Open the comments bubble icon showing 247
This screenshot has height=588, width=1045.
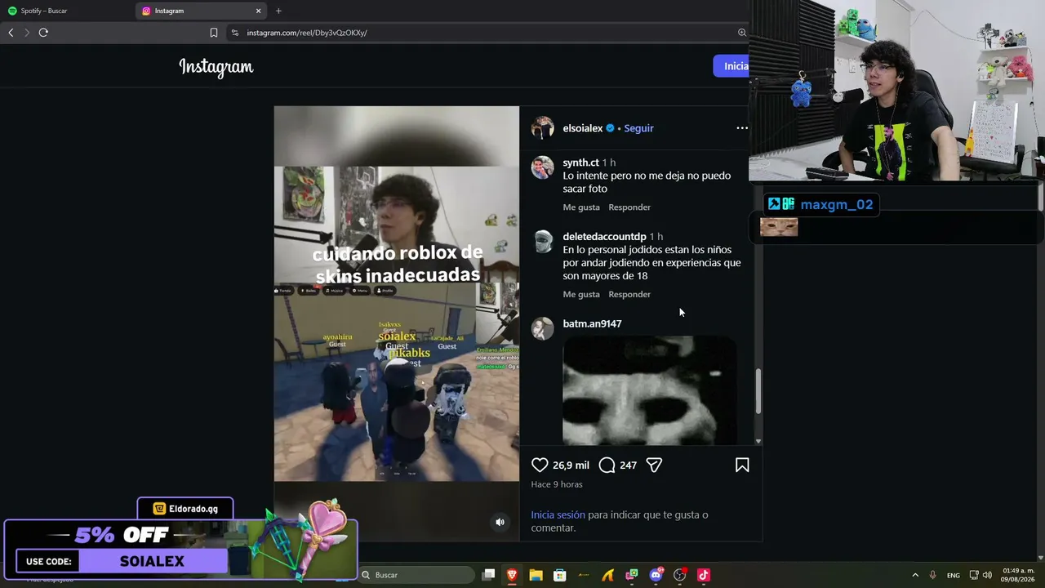[607, 465]
